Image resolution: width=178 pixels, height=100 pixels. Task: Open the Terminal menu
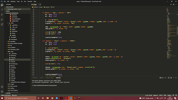(x=30, y=2)
